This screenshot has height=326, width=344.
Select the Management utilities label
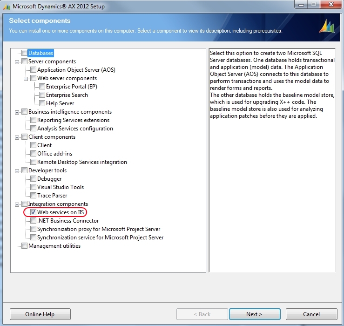point(54,246)
